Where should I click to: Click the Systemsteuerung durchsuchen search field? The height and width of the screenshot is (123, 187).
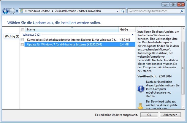tap(153, 11)
